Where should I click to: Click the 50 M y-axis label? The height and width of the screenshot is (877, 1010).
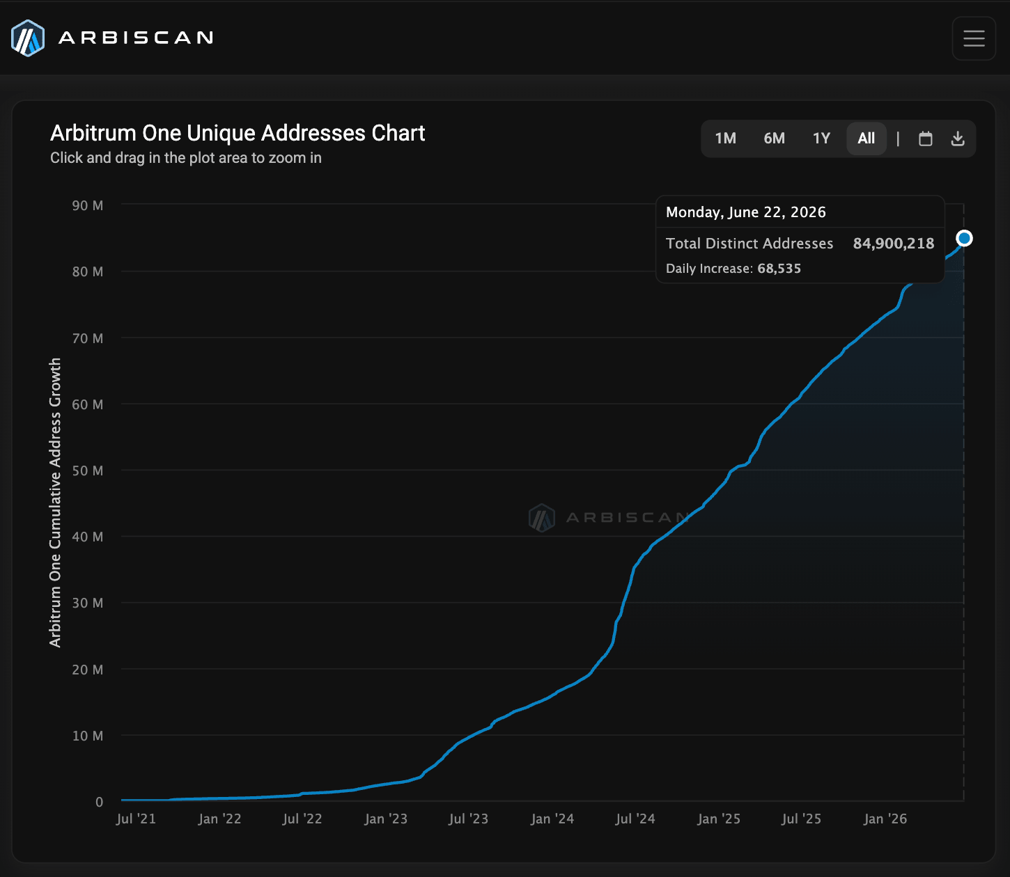[x=88, y=471]
